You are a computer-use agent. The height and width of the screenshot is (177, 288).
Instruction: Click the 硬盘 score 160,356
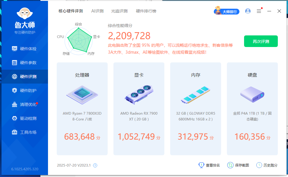[x=250, y=137]
